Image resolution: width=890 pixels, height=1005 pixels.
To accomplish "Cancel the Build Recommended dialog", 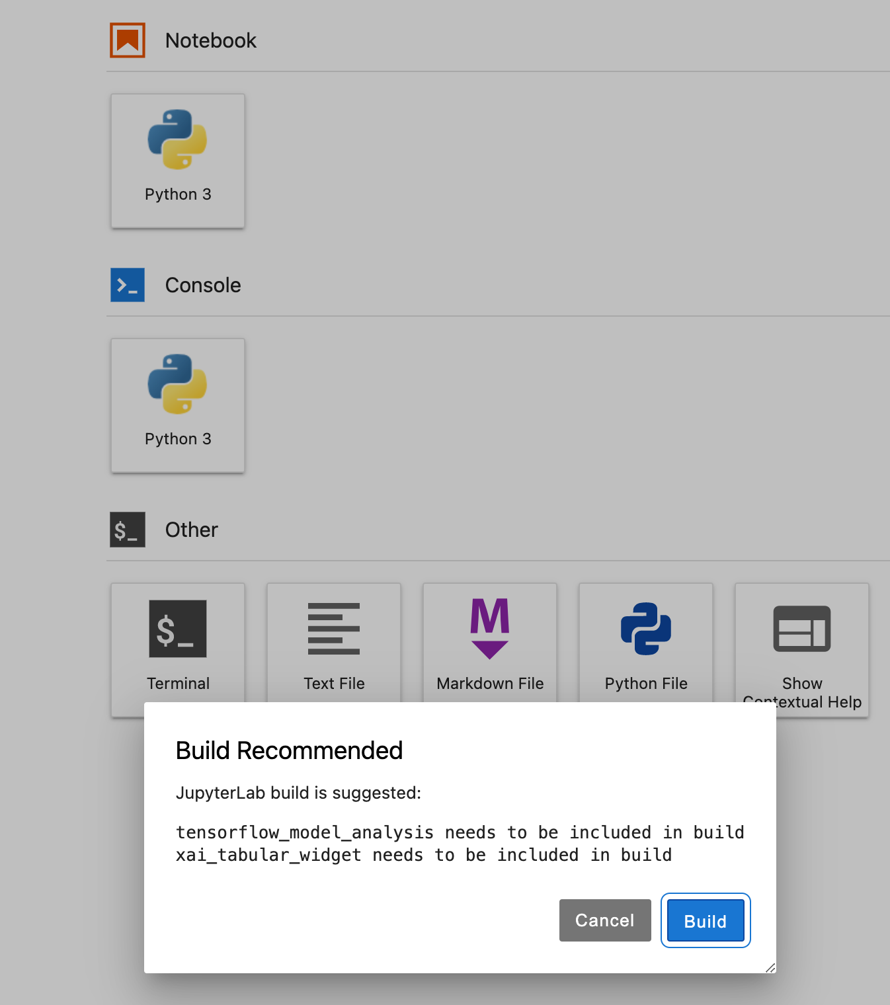I will point(605,920).
